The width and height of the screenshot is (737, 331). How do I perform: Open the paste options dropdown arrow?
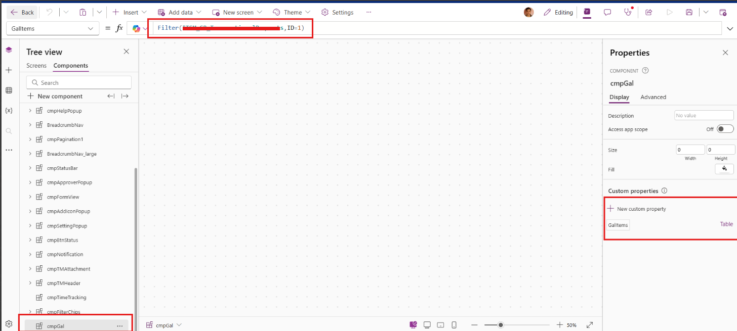[99, 12]
